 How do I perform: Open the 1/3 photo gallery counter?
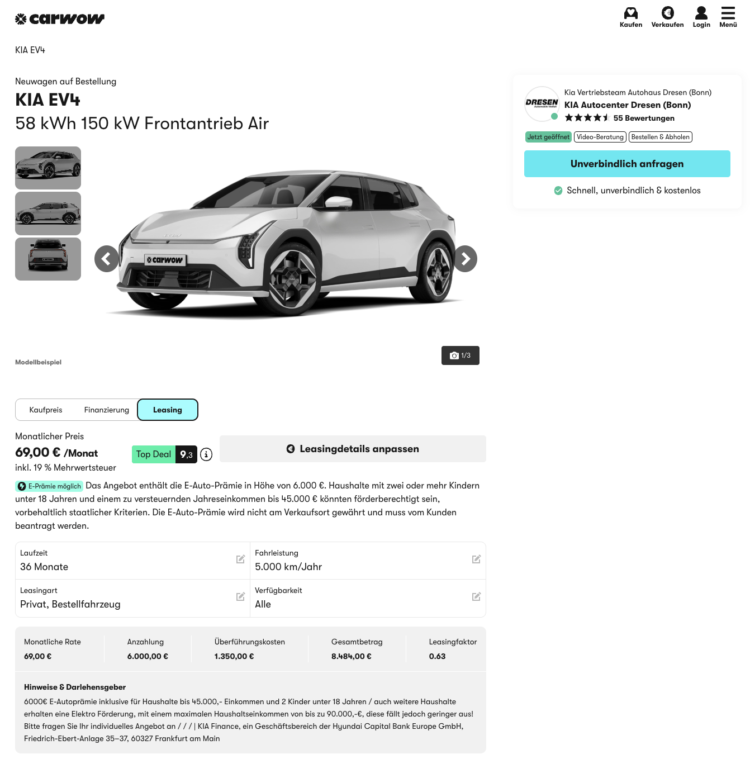tap(461, 355)
